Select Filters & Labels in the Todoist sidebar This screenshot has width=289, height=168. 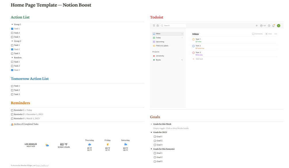[162, 46]
